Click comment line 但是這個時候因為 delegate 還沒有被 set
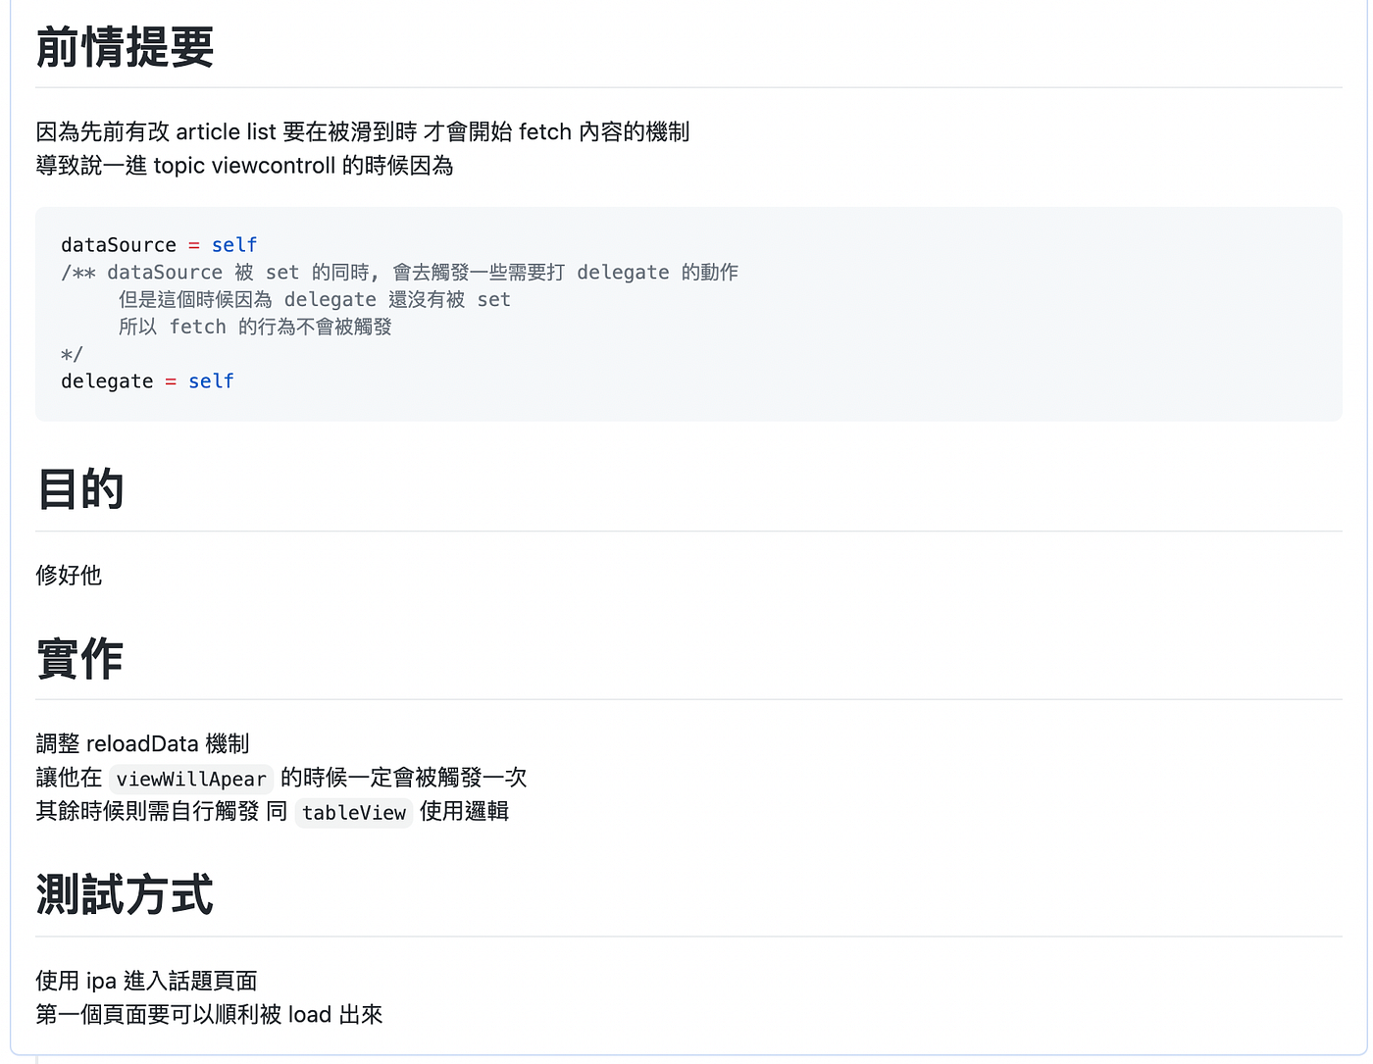 pyautogui.click(x=315, y=299)
